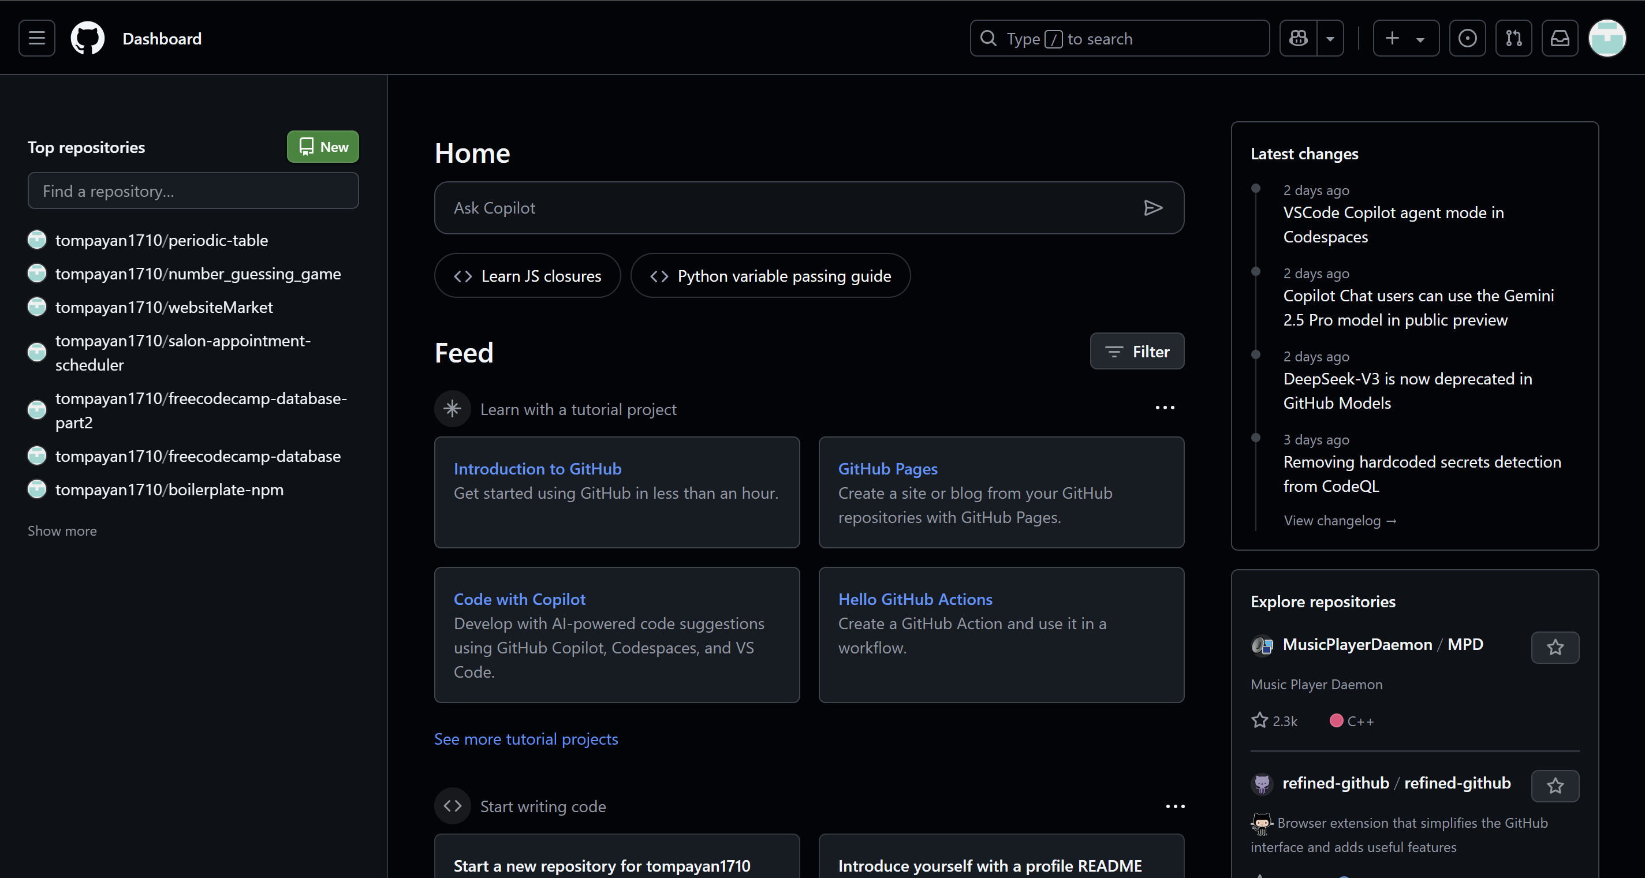Open the hamburger navigation menu
Image resolution: width=1645 pixels, height=878 pixels.
click(x=36, y=38)
